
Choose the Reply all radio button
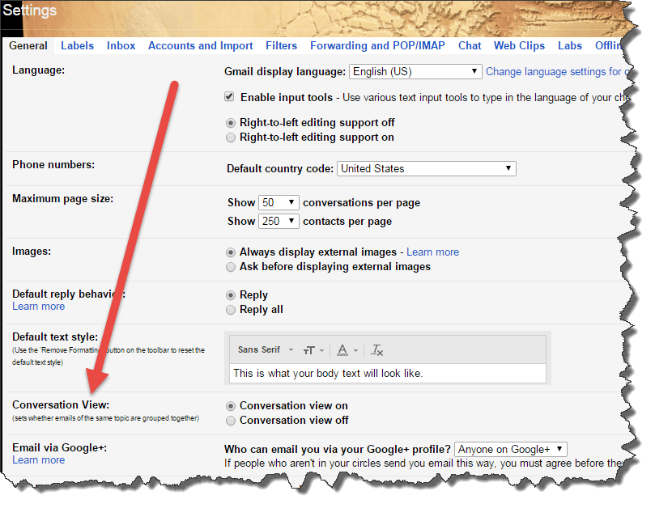[x=232, y=310]
